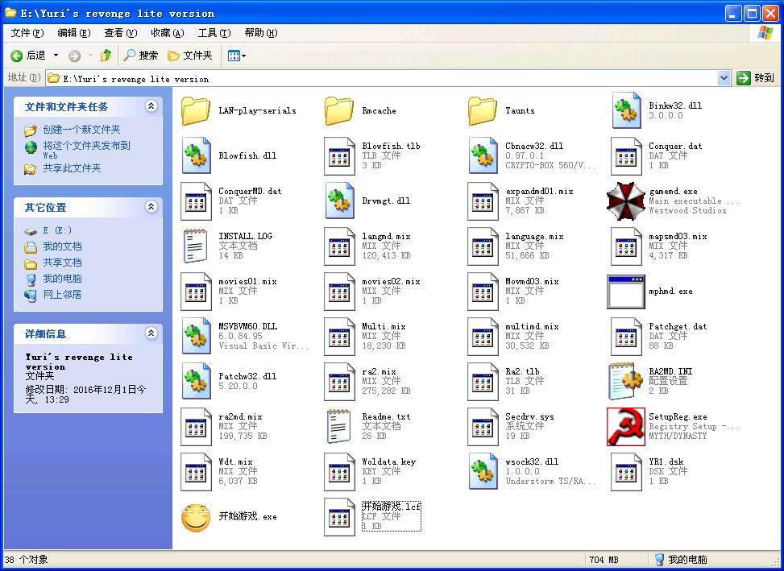The height and width of the screenshot is (571, 784).
Task: Select the MSVBVM60.DLL file icon
Action: pyautogui.click(x=196, y=336)
